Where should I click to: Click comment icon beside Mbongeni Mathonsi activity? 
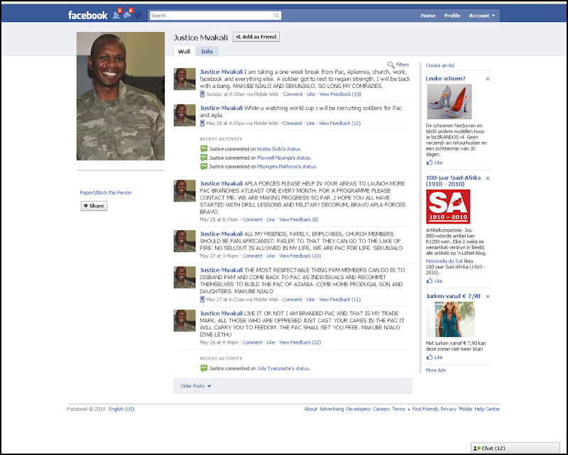point(204,166)
